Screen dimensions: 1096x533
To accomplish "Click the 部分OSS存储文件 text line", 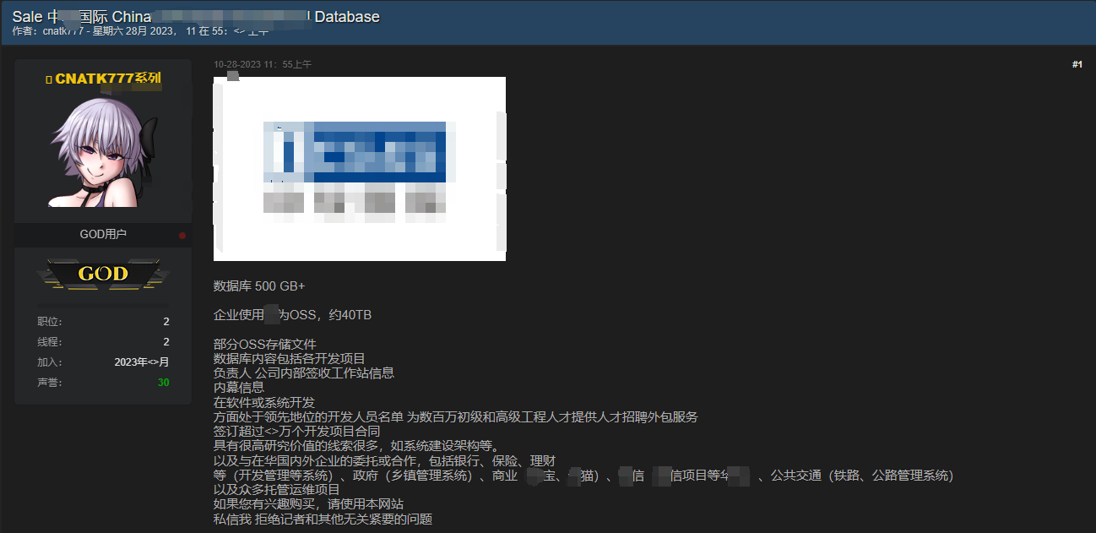I will tap(264, 344).
